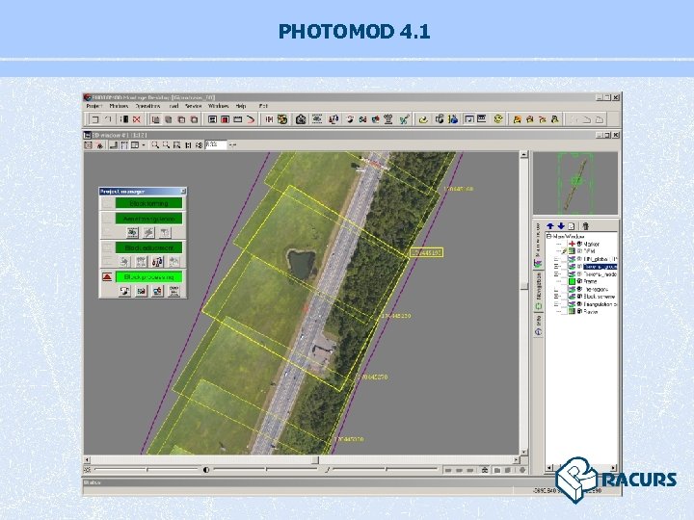The width and height of the screenshot is (694, 520).
Task: Click the yellow smiley-circle toolbar icon
Action: click(498, 119)
